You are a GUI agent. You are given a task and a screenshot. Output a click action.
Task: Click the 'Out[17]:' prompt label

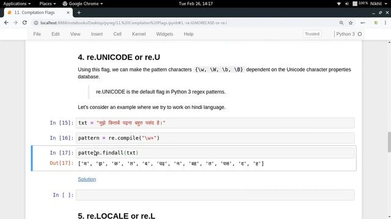(x=62, y=163)
